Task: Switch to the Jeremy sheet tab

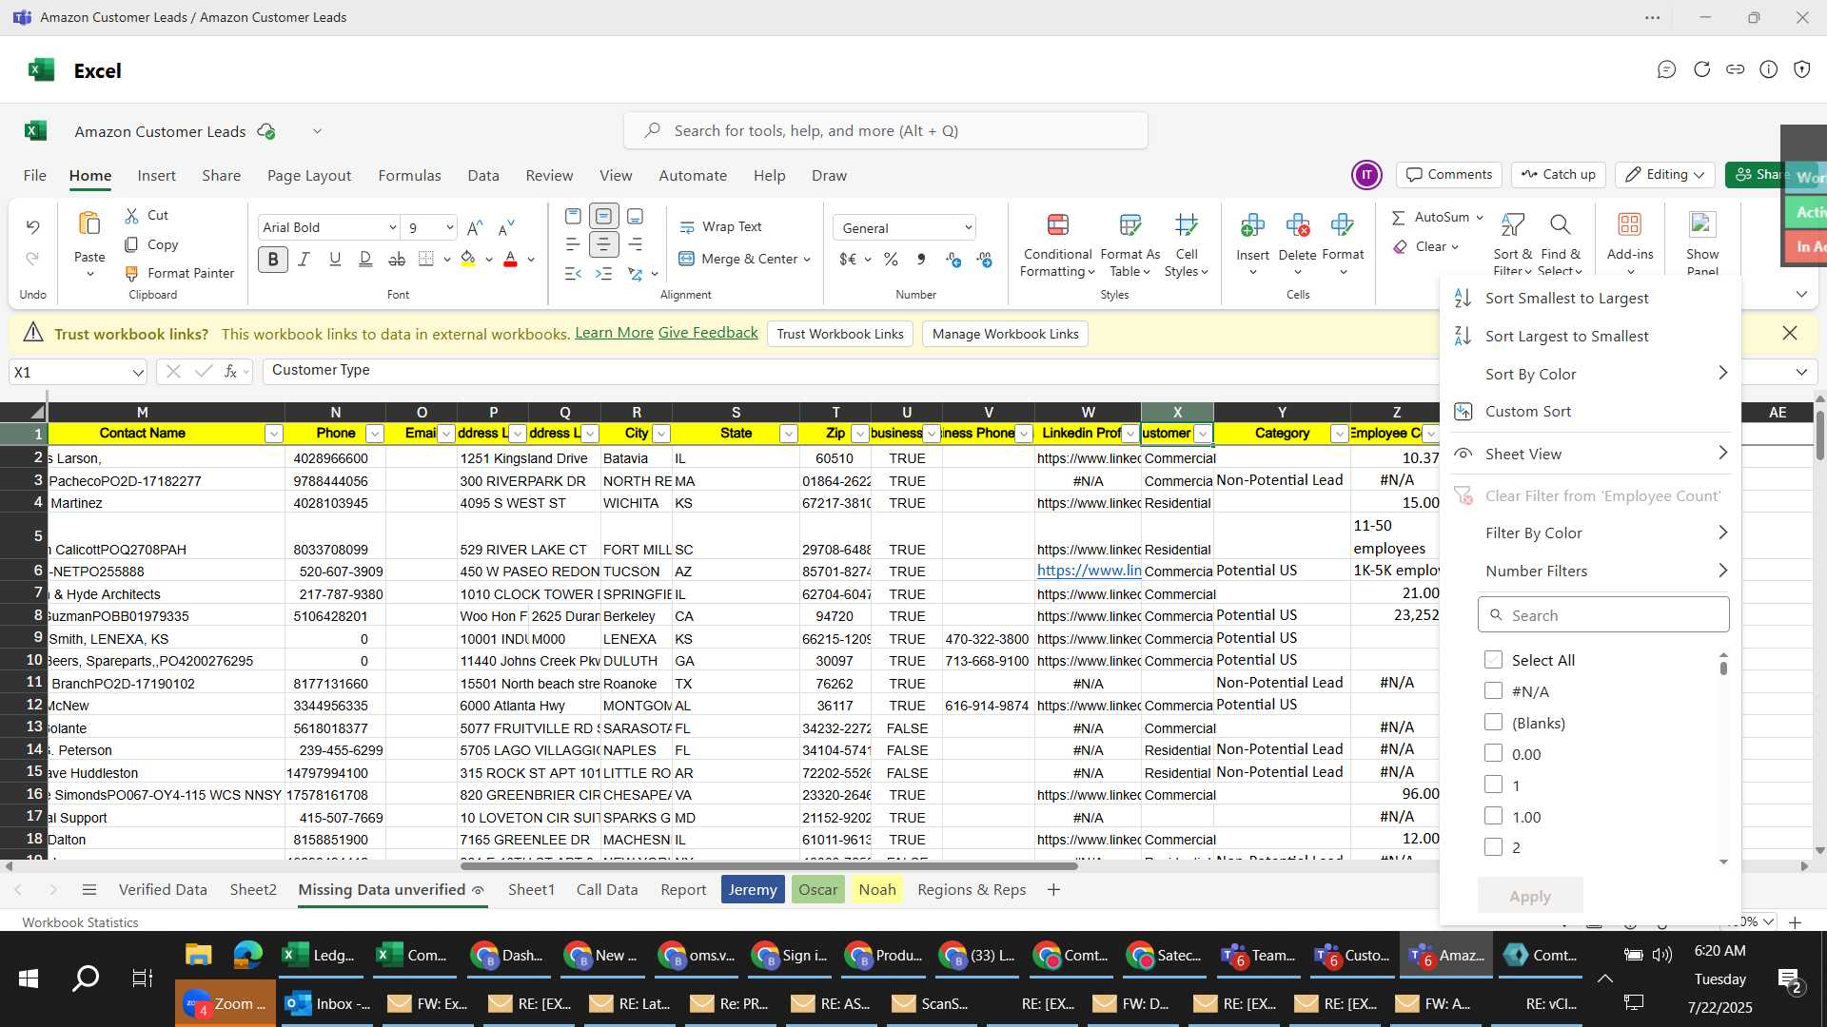Action: click(753, 890)
